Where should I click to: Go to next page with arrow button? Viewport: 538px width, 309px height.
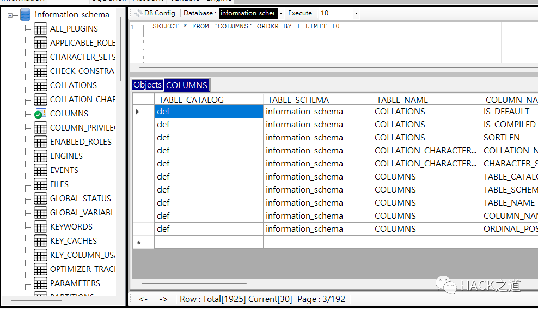pos(163,299)
